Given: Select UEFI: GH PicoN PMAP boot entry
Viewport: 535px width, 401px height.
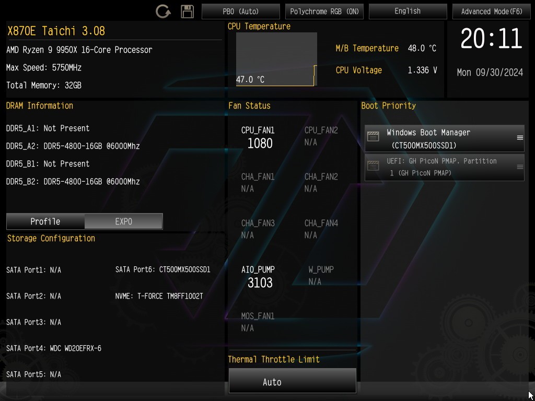Looking at the screenshot, I should click(x=445, y=167).
